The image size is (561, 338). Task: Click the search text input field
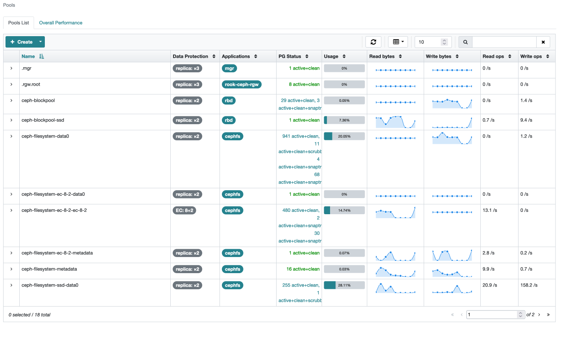pyautogui.click(x=504, y=42)
